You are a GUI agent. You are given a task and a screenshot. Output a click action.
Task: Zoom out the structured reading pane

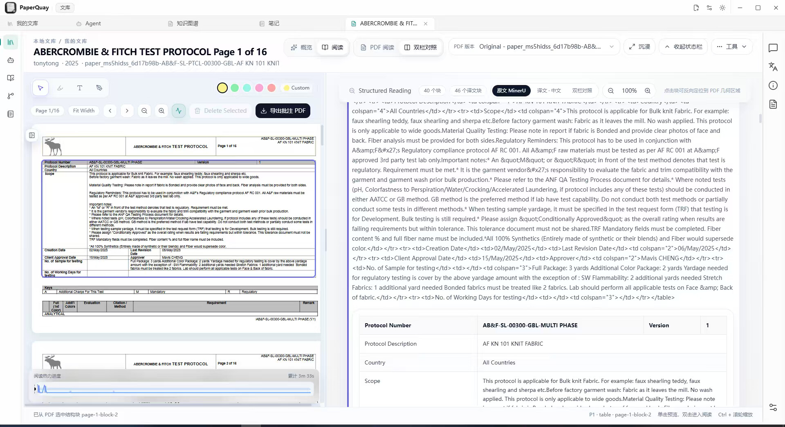point(611,91)
